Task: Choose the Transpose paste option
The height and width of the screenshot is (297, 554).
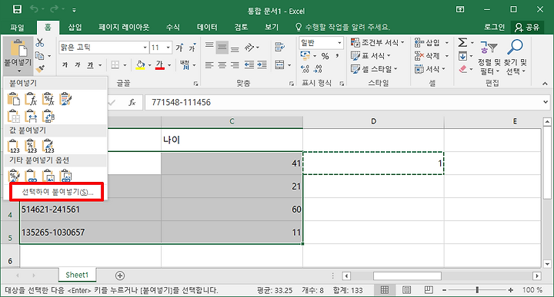Action: tap(48, 116)
